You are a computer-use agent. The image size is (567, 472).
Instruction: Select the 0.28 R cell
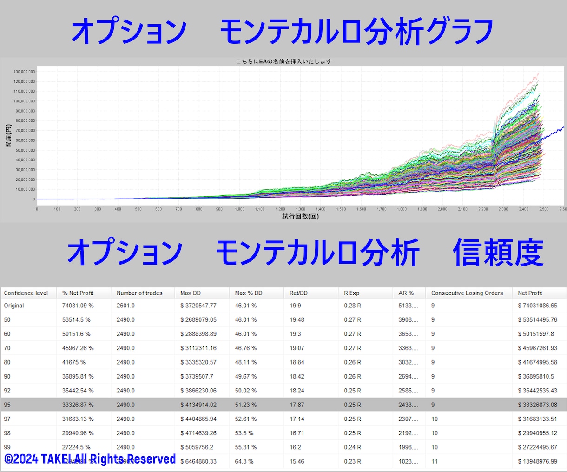(x=353, y=306)
